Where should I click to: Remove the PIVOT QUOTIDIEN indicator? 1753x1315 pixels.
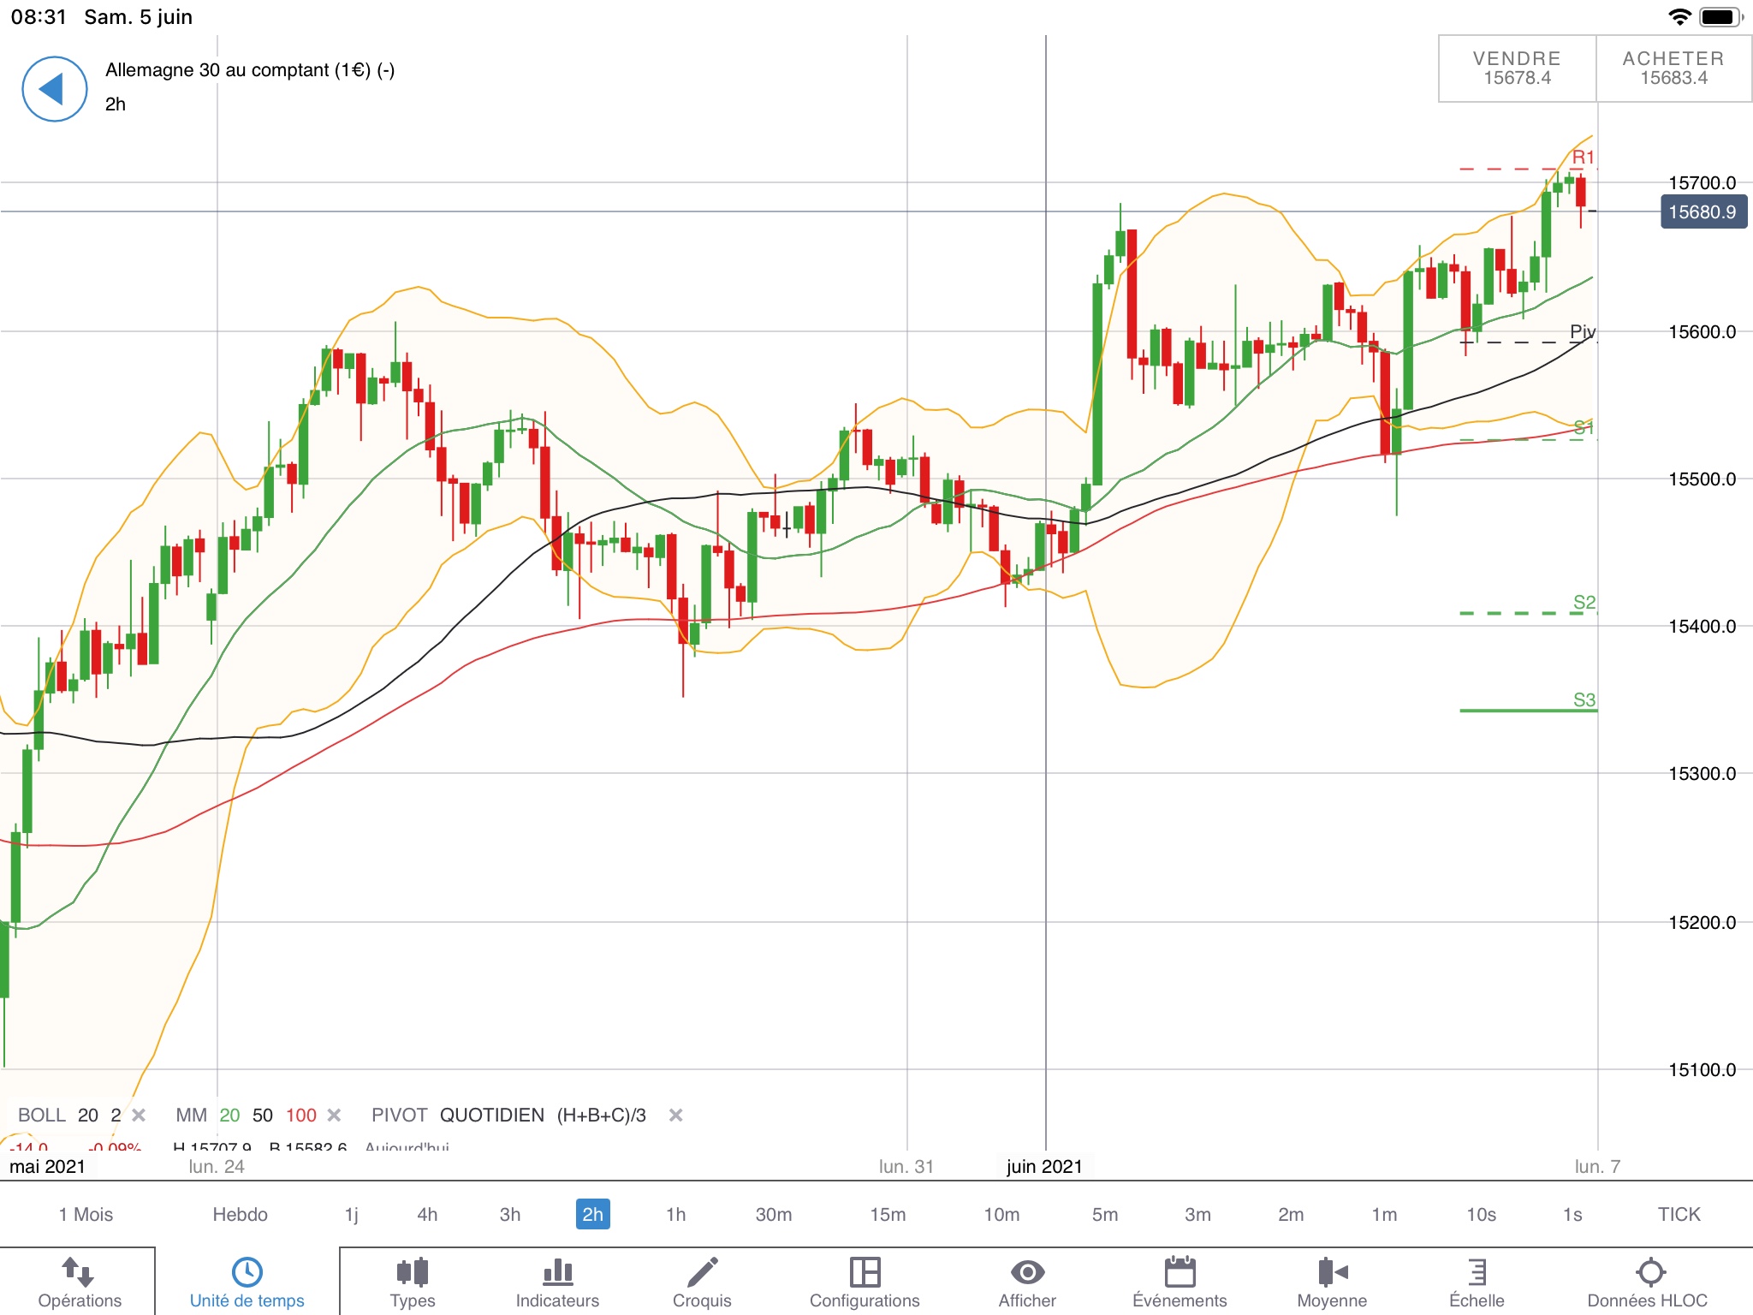675,1115
